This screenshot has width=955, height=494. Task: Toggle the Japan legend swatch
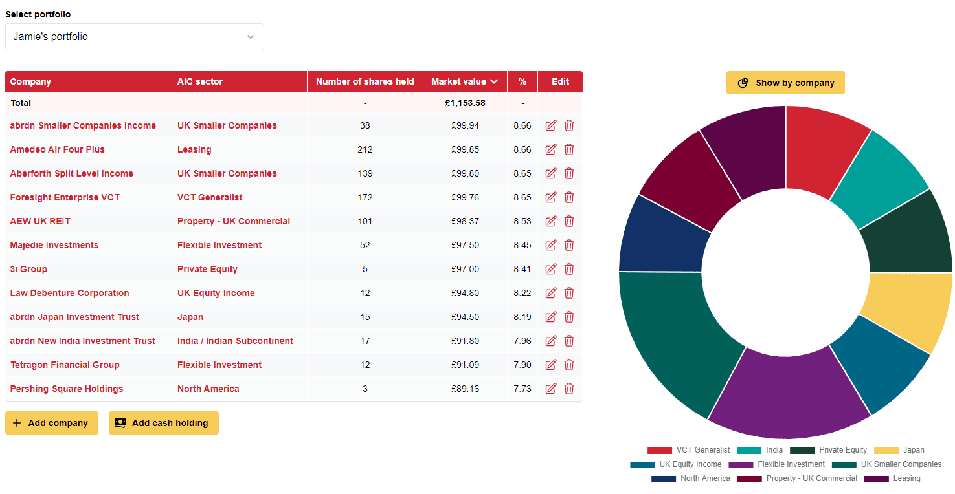886,450
